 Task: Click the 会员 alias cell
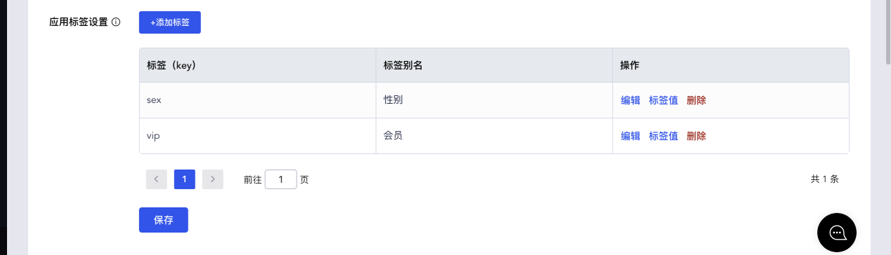tap(494, 136)
